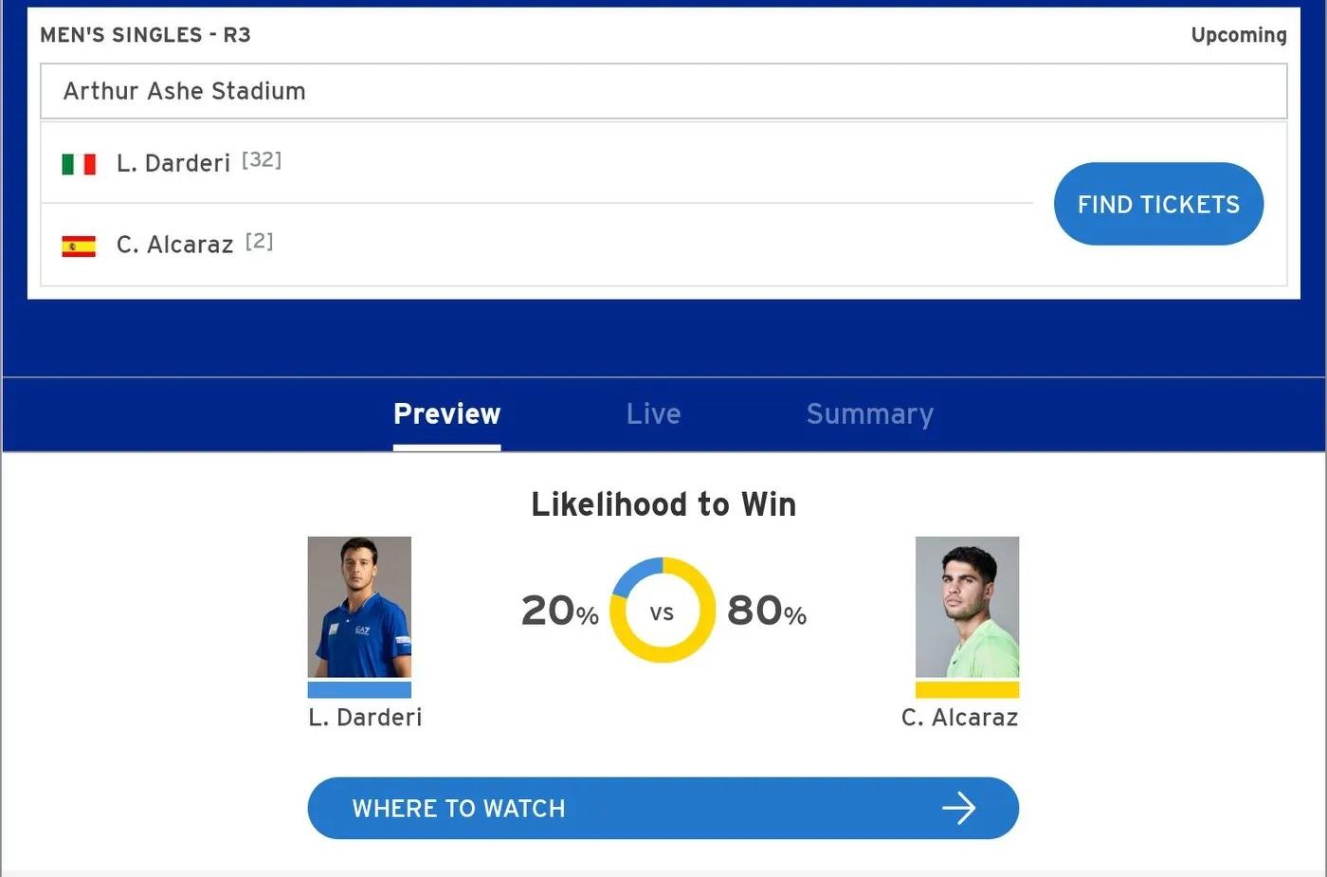
Task: Open the Preview tab
Action: 446,414
